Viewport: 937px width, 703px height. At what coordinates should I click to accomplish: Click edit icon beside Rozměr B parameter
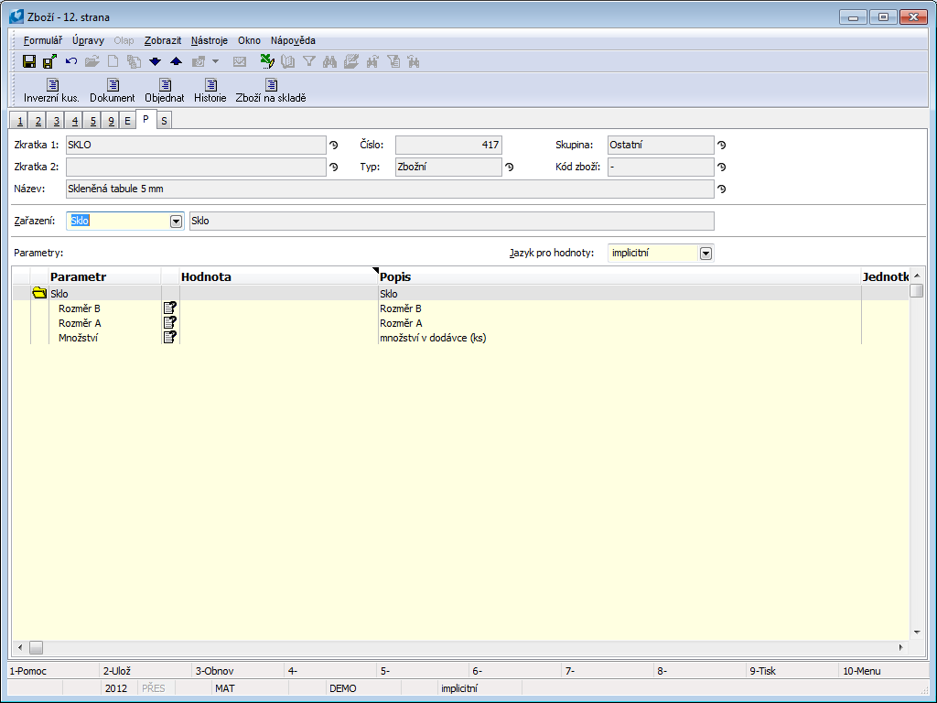coord(169,308)
